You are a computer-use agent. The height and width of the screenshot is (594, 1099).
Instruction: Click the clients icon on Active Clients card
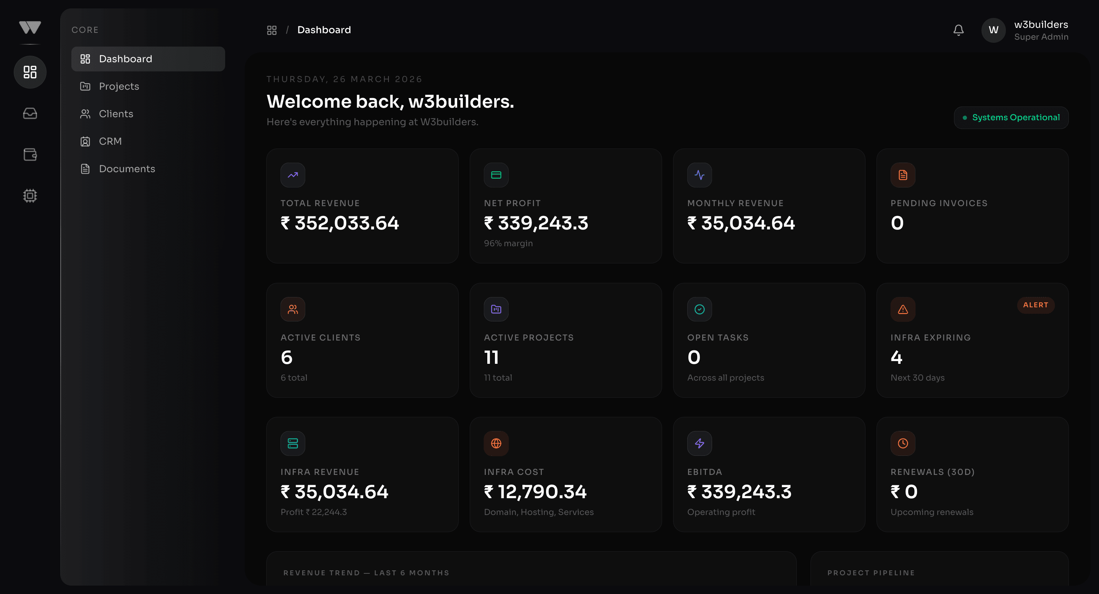click(293, 309)
